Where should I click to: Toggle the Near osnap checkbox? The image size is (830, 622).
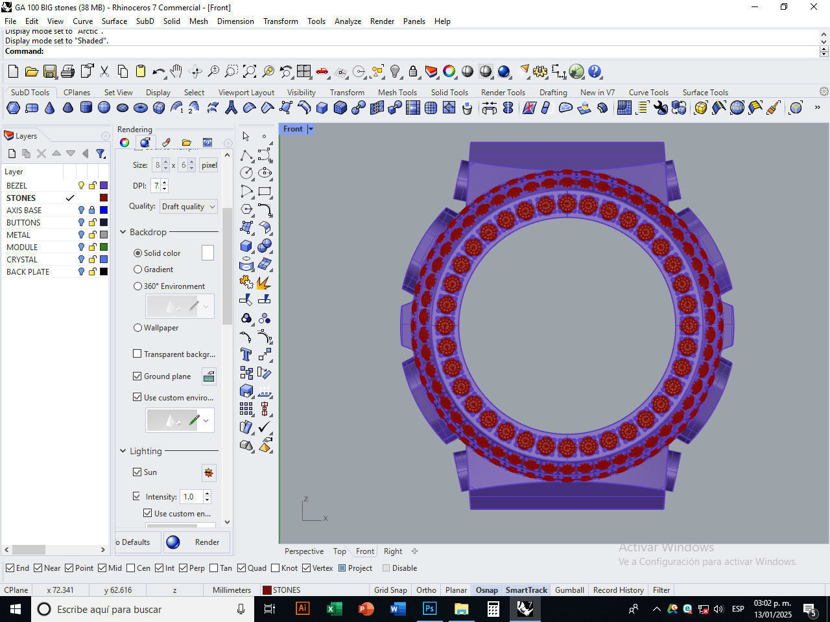pyautogui.click(x=38, y=568)
